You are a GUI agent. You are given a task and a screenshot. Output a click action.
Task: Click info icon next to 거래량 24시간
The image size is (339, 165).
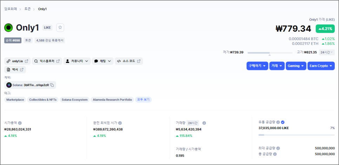204,123
